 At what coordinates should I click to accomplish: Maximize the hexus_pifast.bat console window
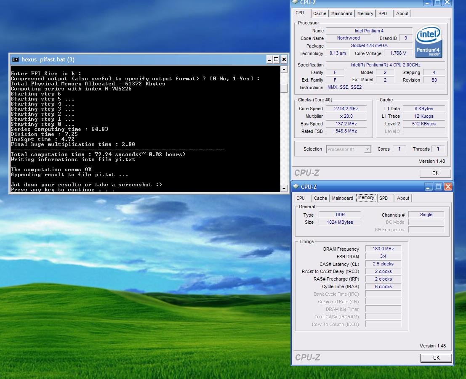click(276, 59)
